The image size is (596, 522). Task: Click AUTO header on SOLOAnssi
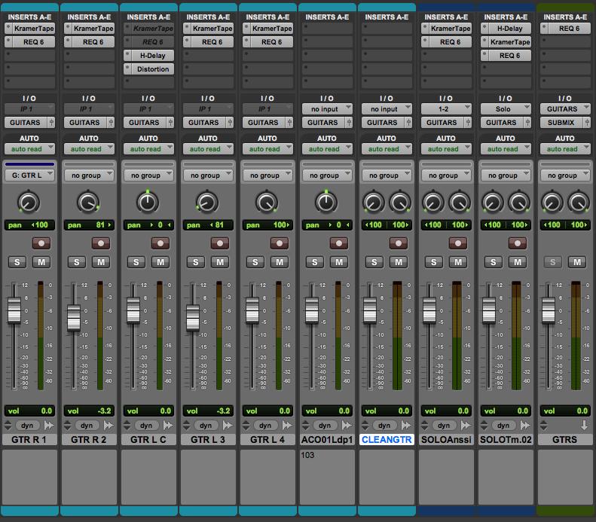(446, 139)
